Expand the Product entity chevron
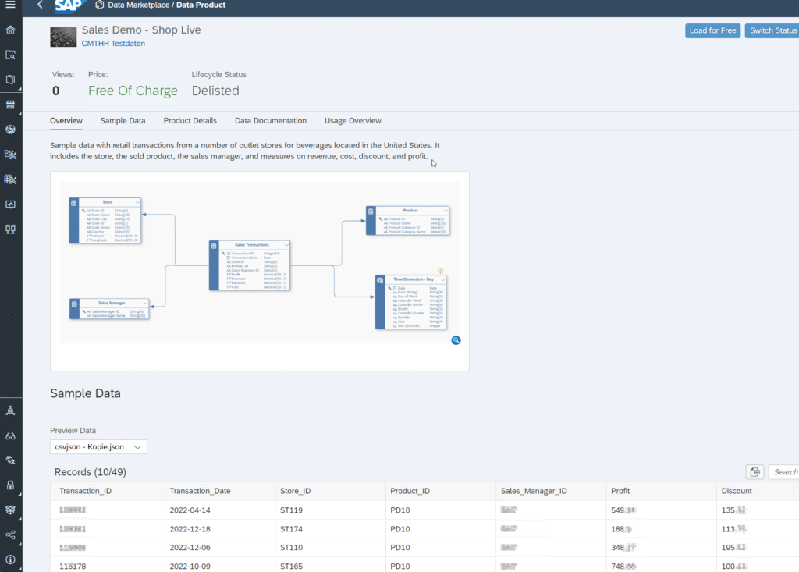 pos(446,211)
